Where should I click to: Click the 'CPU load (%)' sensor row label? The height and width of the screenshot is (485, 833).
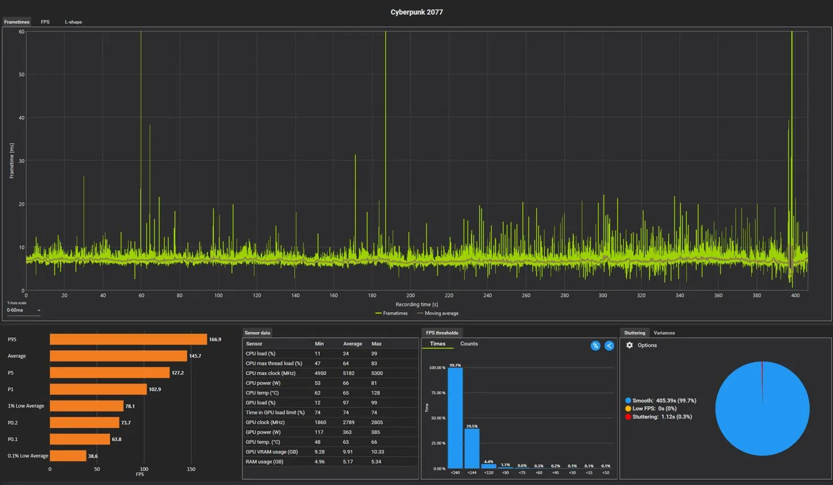click(x=261, y=354)
